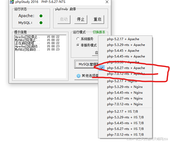
Task: Click the 其他选项菜单 button
Action: pyautogui.click(x=86, y=76)
